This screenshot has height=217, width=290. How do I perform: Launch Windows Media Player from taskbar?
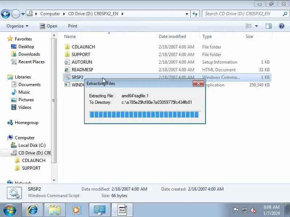77,210
